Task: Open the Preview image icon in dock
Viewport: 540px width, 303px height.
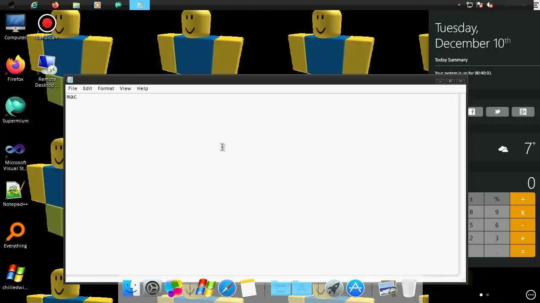Action: pyautogui.click(x=387, y=288)
